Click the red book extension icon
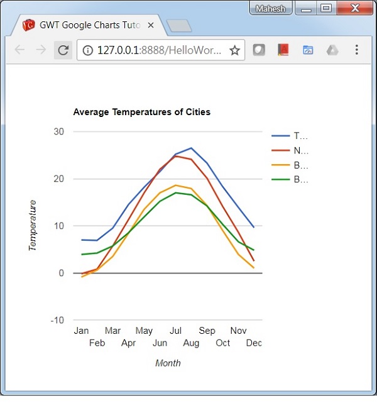 click(283, 50)
